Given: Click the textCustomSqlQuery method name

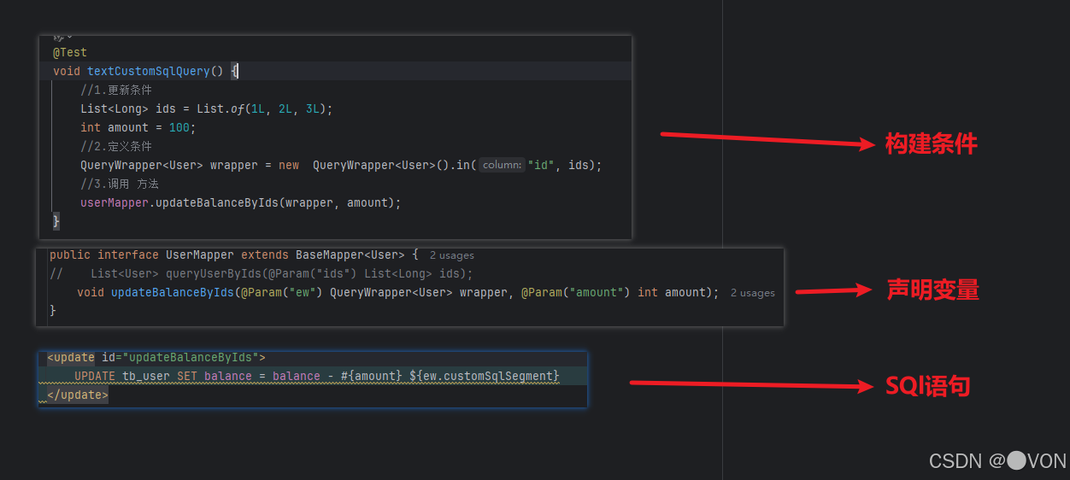Looking at the screenshot, I should pos(148,71).
